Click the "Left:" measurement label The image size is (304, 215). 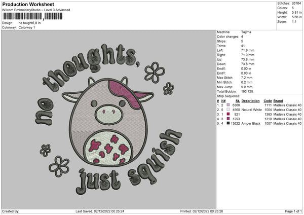tap(220, 50)
